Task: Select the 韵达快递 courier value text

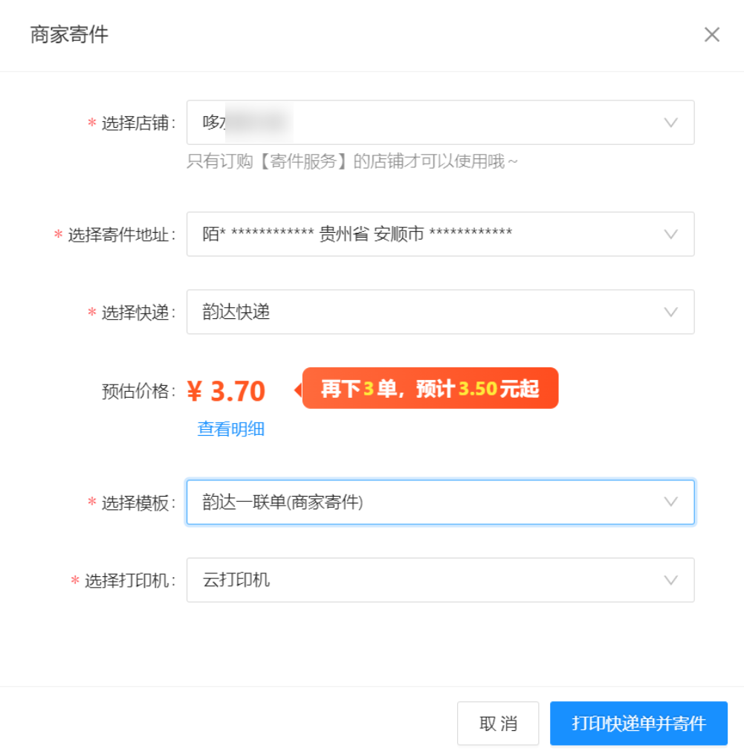Action: click(x=236, y=312)
